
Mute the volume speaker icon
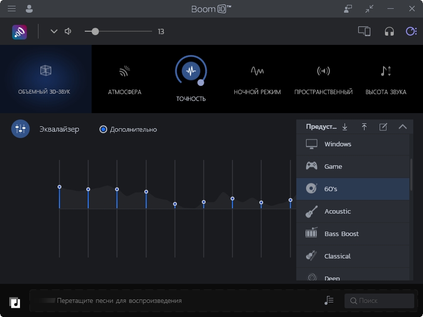pyautogui.click(x=68, y=31)
